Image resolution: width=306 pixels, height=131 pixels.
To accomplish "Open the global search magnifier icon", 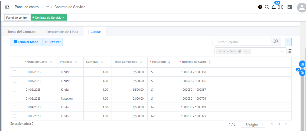I will 267,7.
